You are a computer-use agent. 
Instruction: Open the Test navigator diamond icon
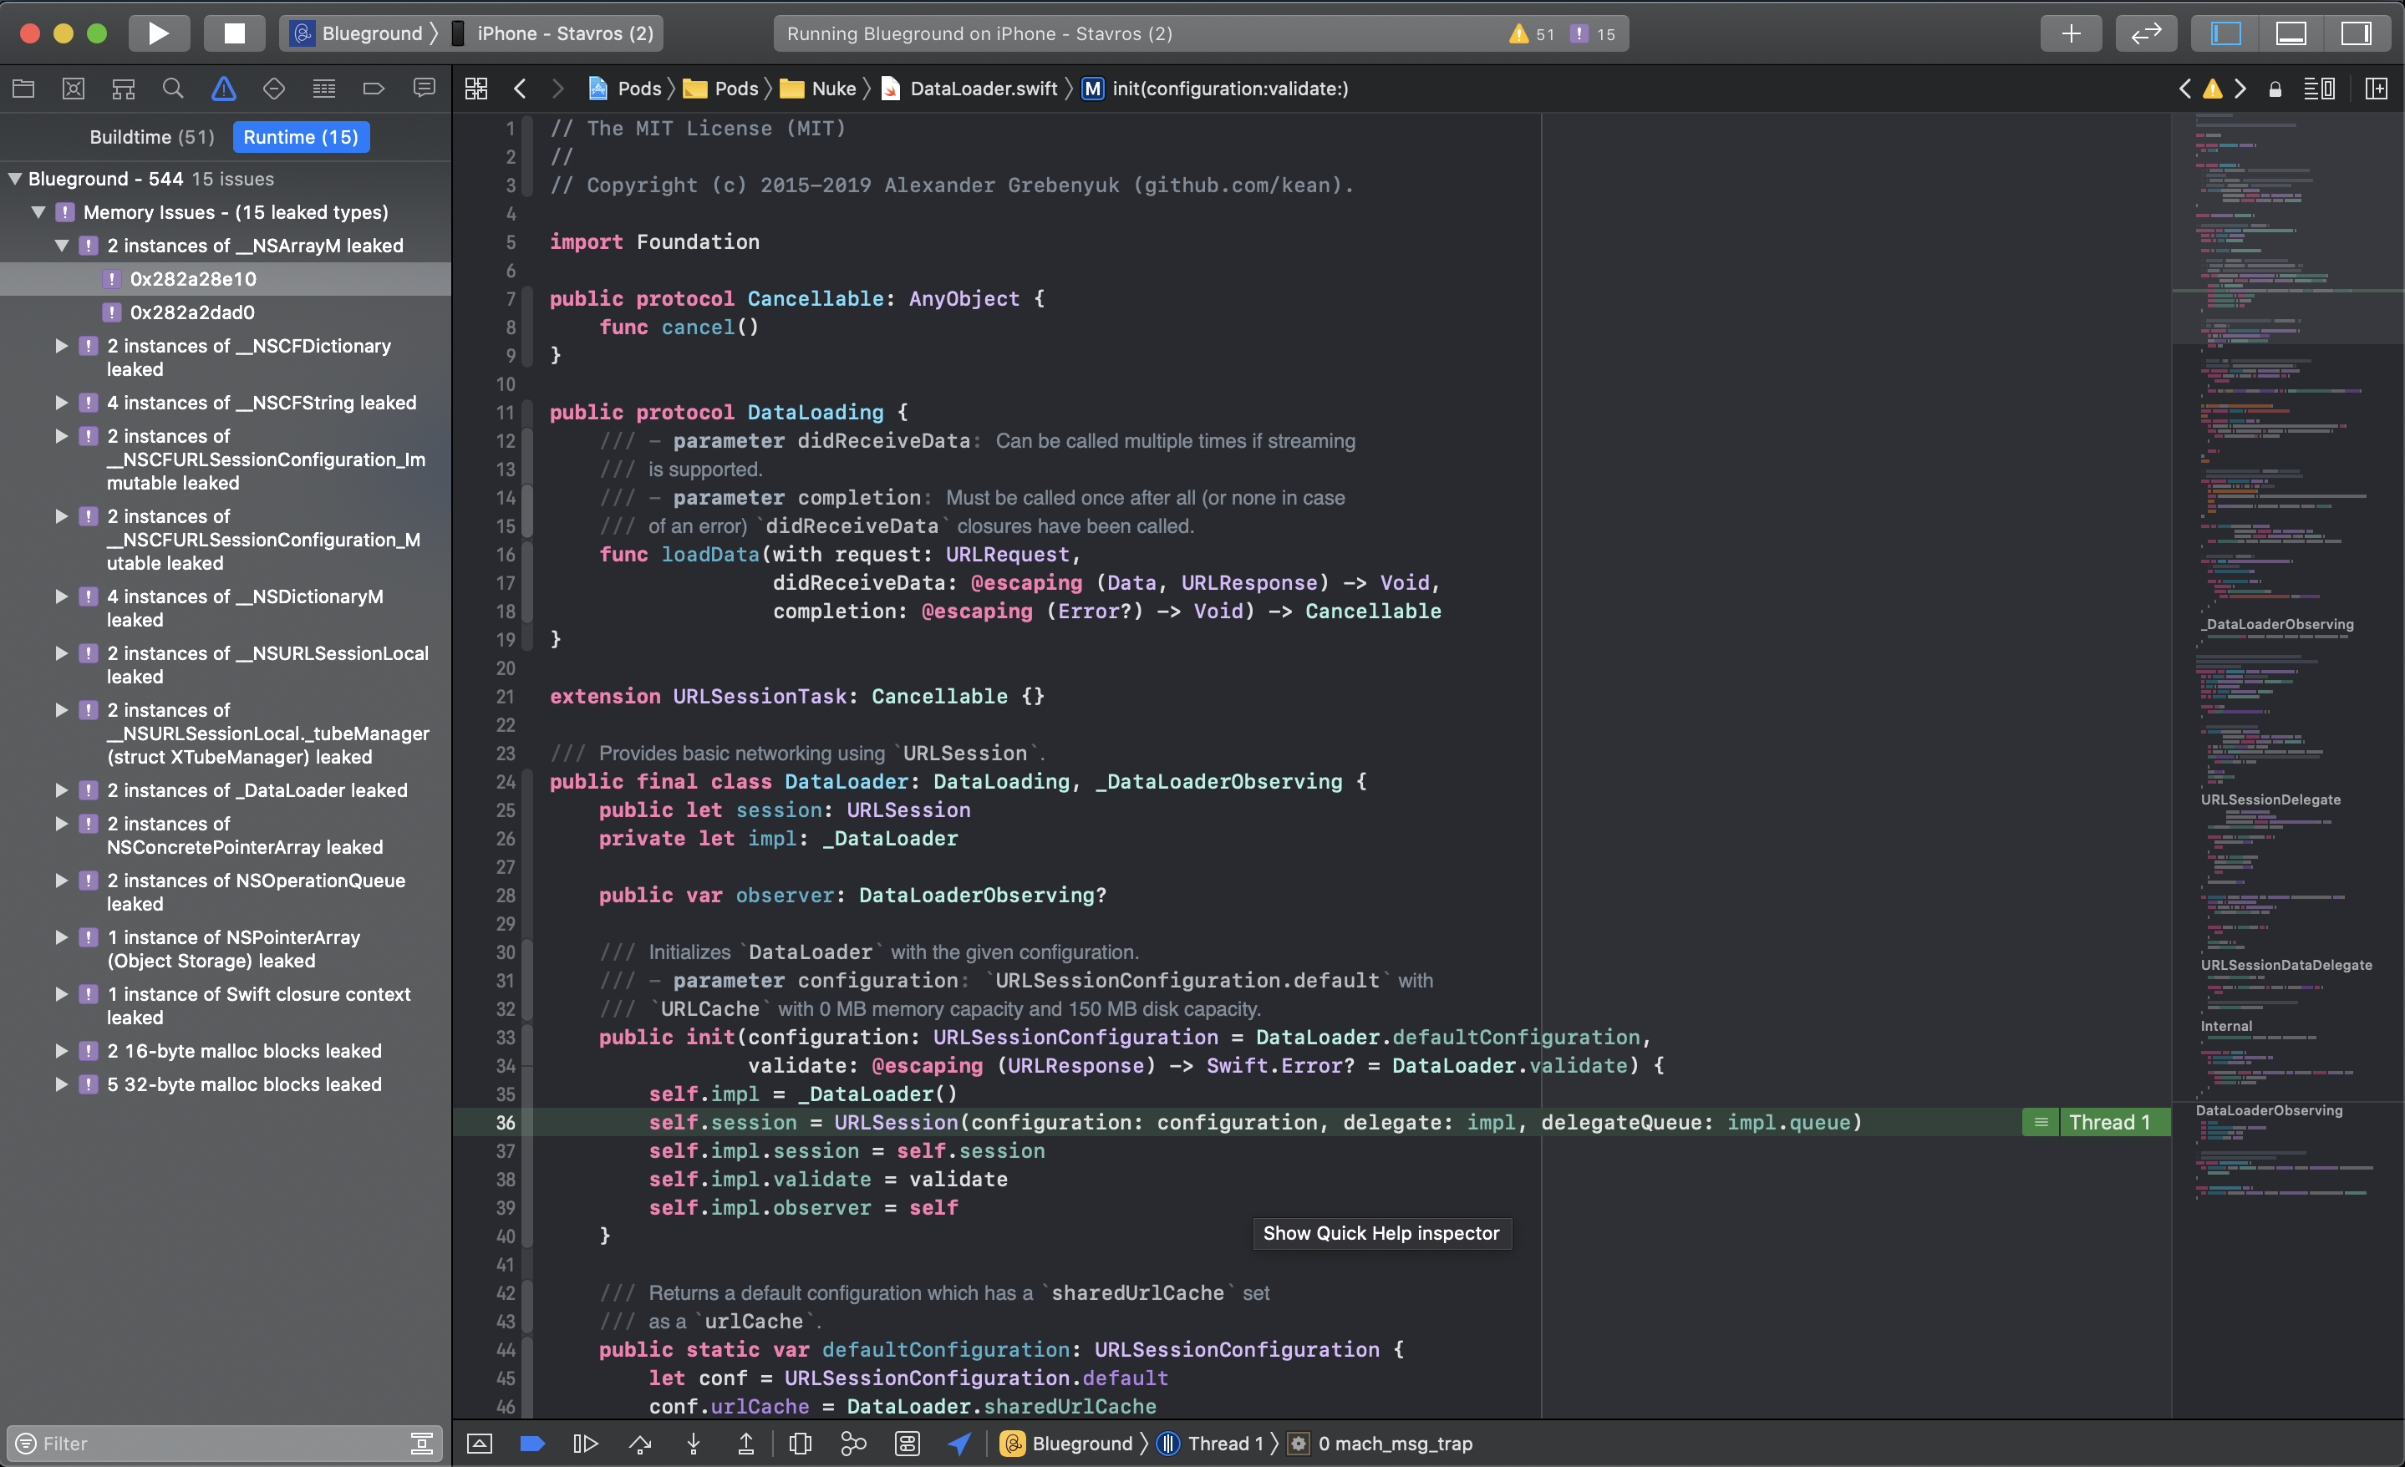(x=273, y=89)
